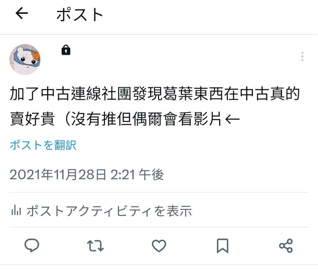Viewport: 318px width, 271px height.
Task: Tap the time 2:21 午後
Action: pos(137,174)
